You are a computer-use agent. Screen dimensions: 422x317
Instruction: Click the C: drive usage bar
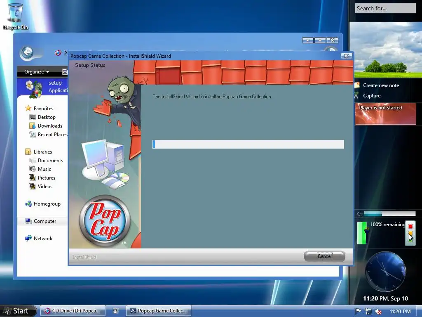(x=389, y=214)
